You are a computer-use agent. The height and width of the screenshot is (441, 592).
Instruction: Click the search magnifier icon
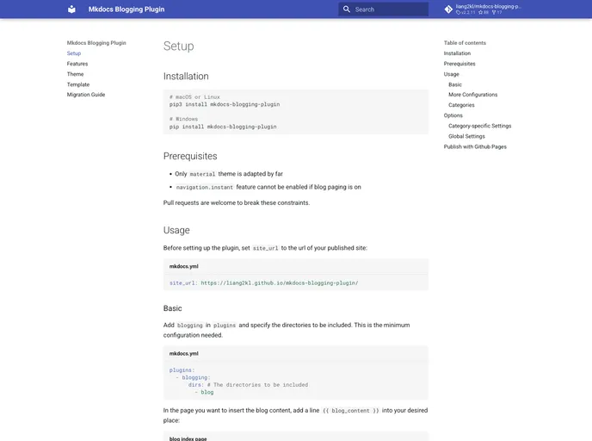click(347, 9)
